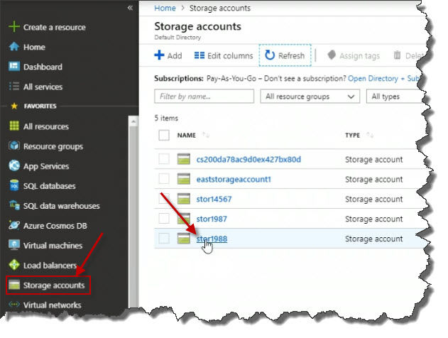Click storage icon beside eaststorageaccount1
The image size is (448, 338).
[x=184, y=179]
